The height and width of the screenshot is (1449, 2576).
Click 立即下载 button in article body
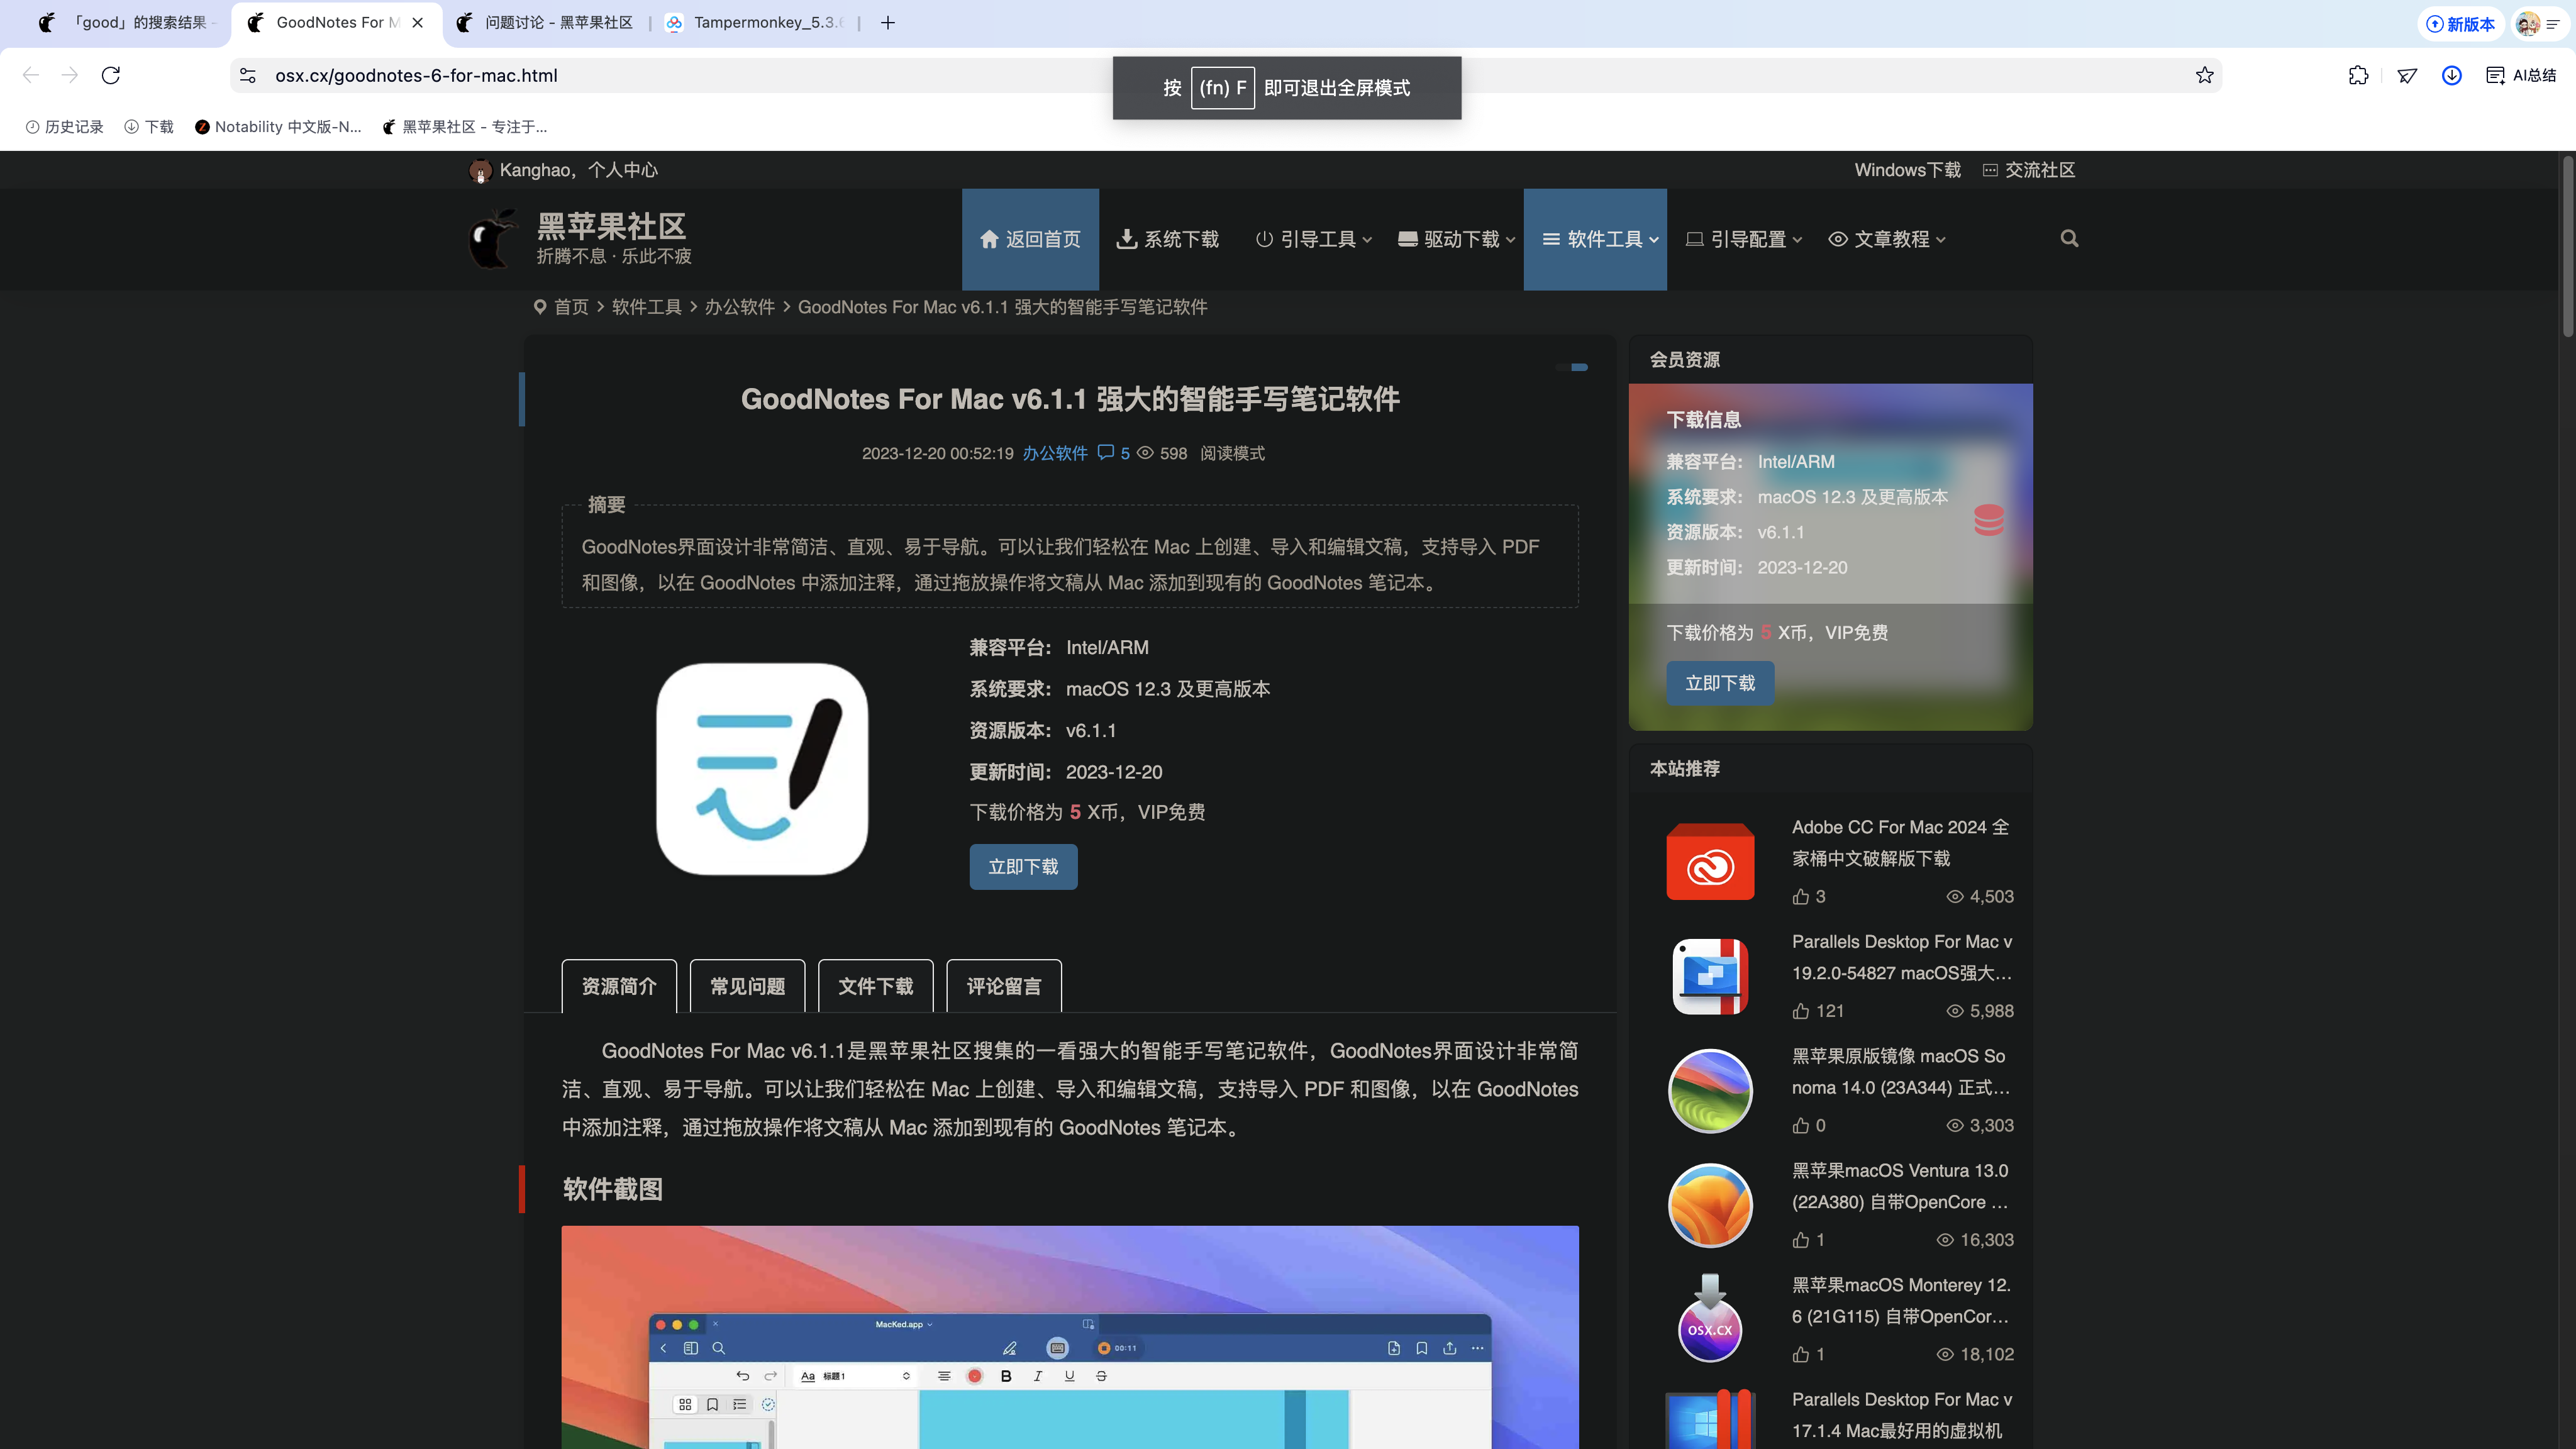tap(1023, 866)
